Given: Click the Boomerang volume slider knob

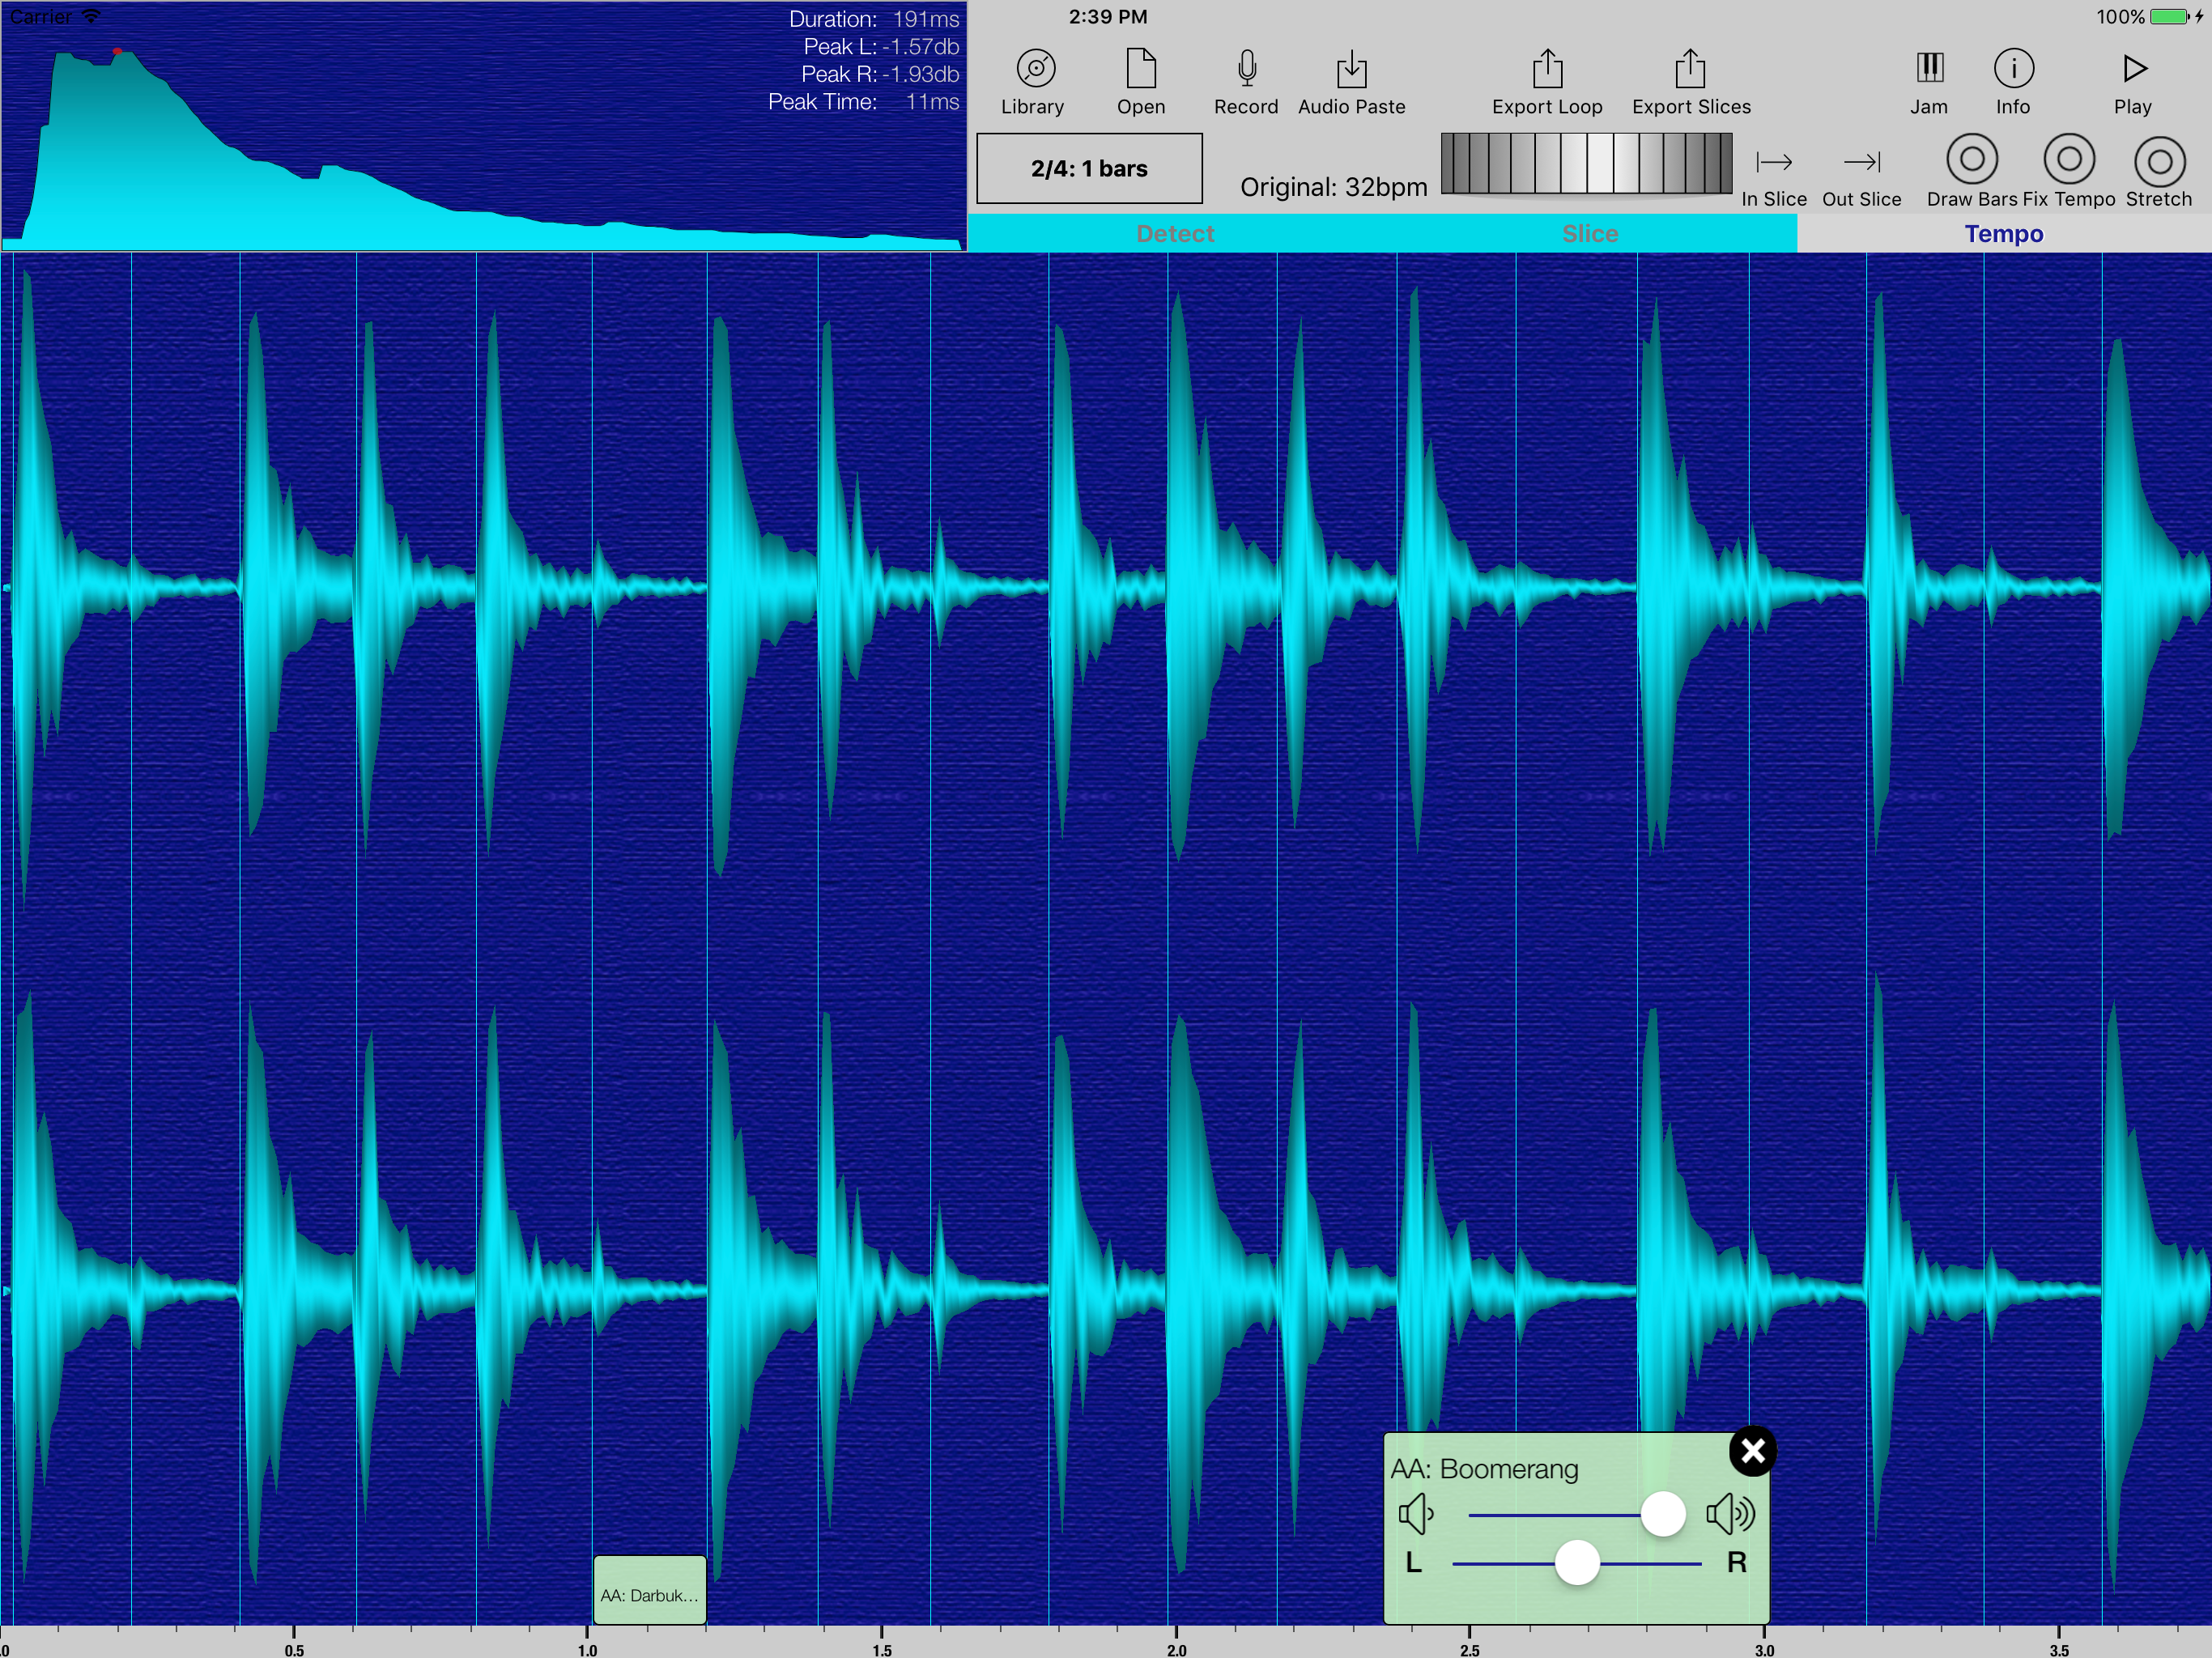Looking at the screenshot, I should (1663, 1514).
